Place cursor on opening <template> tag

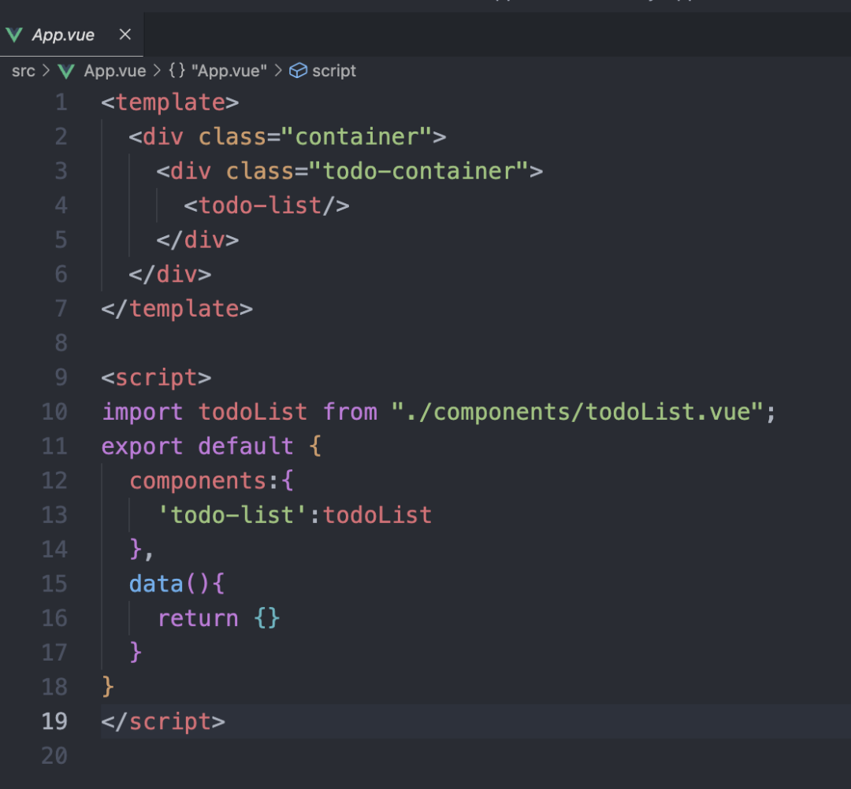tap(170, 102)
